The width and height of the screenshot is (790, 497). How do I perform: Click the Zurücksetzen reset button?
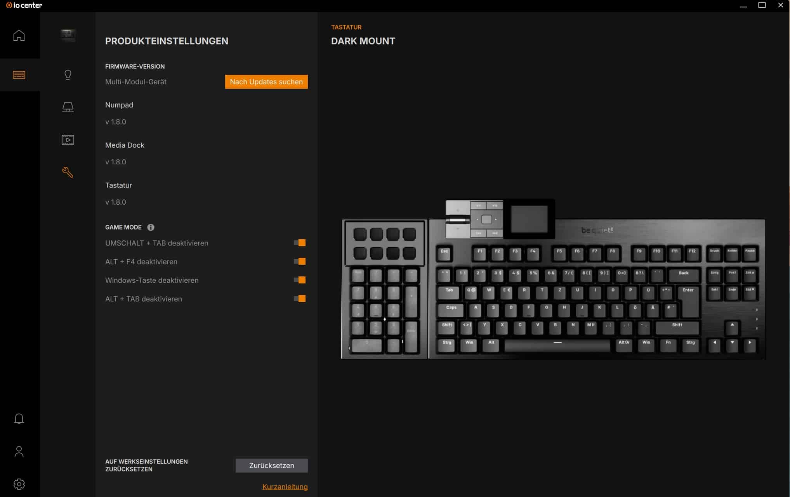pyautogui.click(x=272, y=466)
